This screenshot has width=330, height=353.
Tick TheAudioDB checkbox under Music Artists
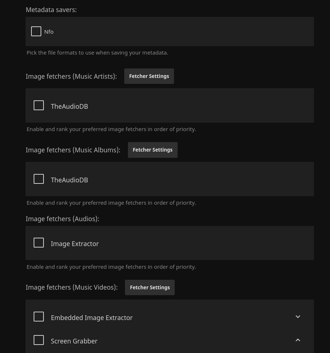coord(39,105)
